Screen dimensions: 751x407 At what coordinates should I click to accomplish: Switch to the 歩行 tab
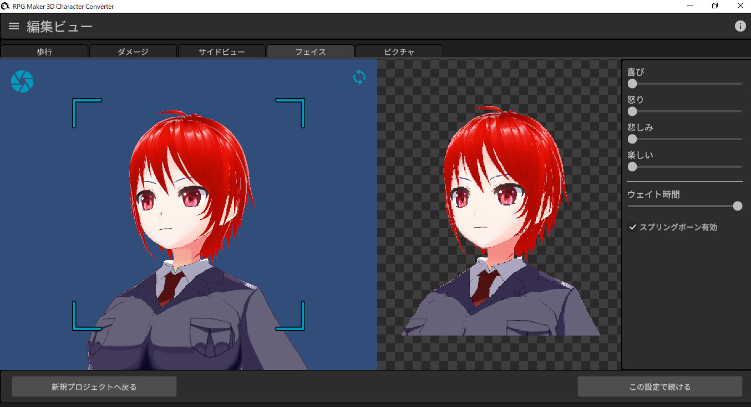click(x=44, y=51)
